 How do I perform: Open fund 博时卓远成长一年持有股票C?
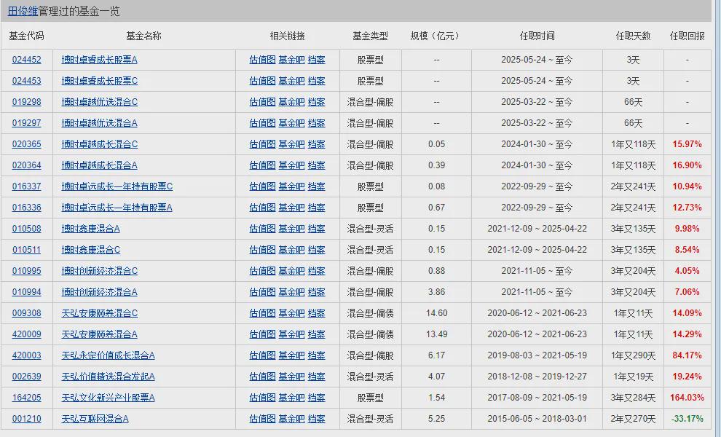tap(117, 186)
